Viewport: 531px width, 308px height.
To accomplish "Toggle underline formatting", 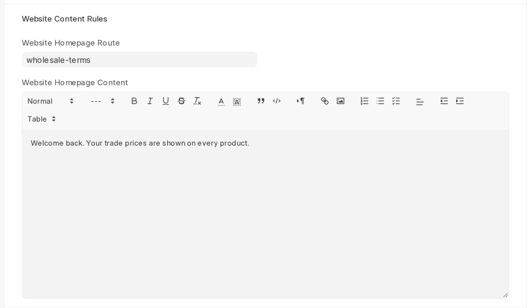I will pyautogui.click(x=165, y=101).
